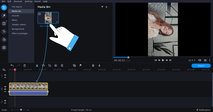Add a marker flag to timeline
Image resolution: width=213 pixels, height=112 pixels.
pos(80,66)
